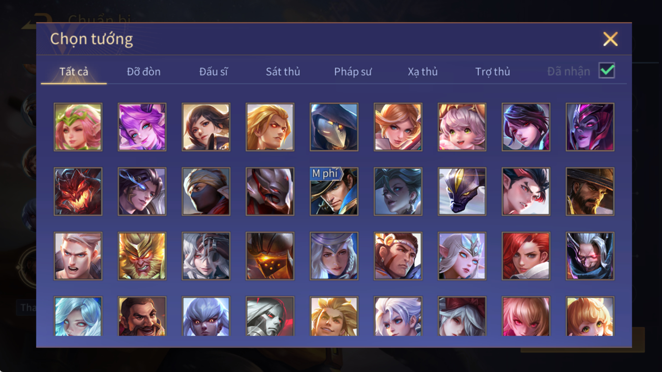Select the pink-haired elf hero in green crown
Screen dimensions: 662x372
pos(78,127)
